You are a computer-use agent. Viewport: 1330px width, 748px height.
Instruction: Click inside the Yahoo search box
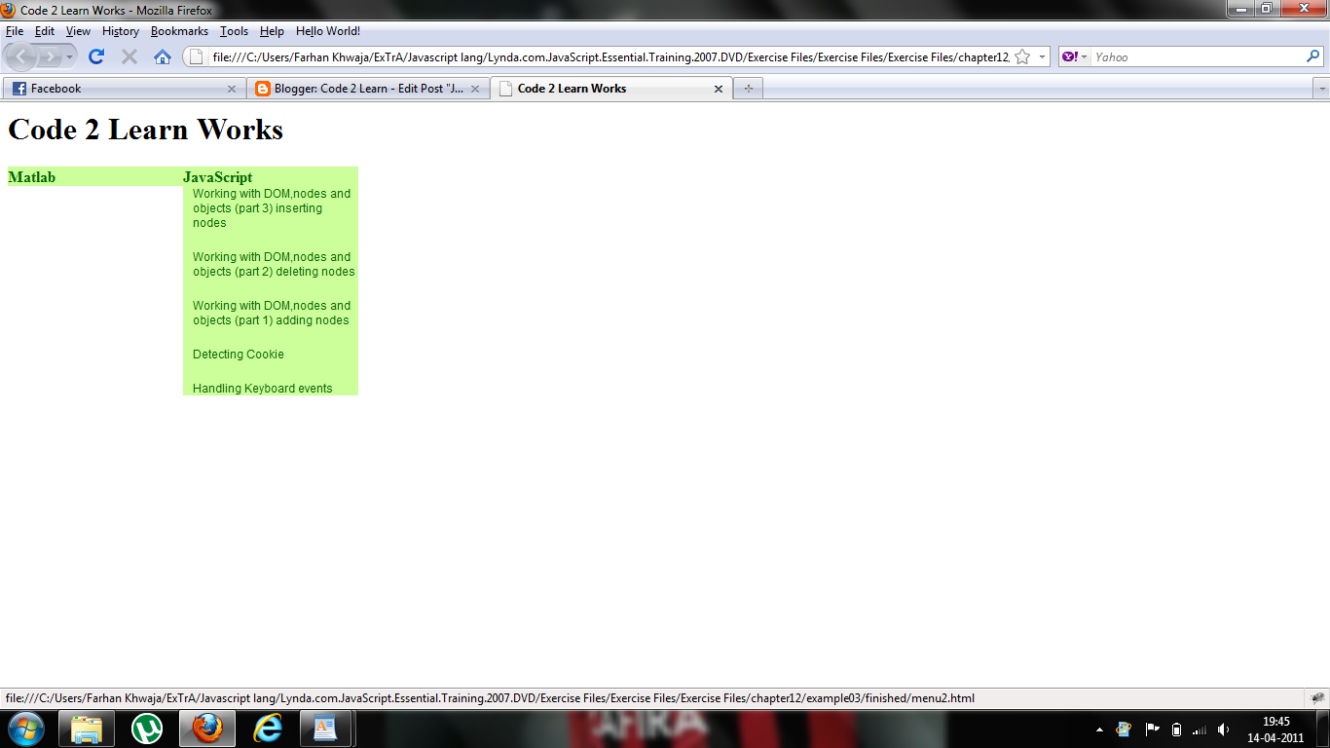point(1198,56)
